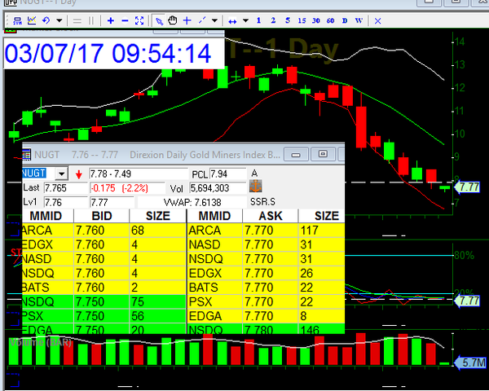Click the zoom in plus icon
This screenshot has width=489, height=391.
pyautogui.click(x=112, y=20)
